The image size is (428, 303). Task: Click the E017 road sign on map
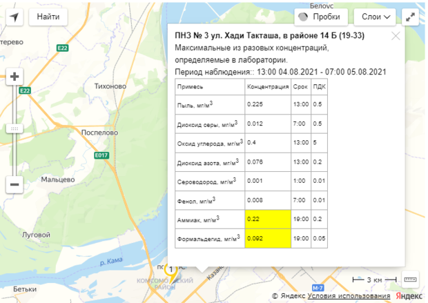[x=102, y=155]
